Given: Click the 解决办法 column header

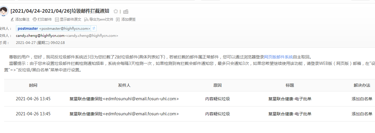Looking at the screenshot, I should [362, 85].
